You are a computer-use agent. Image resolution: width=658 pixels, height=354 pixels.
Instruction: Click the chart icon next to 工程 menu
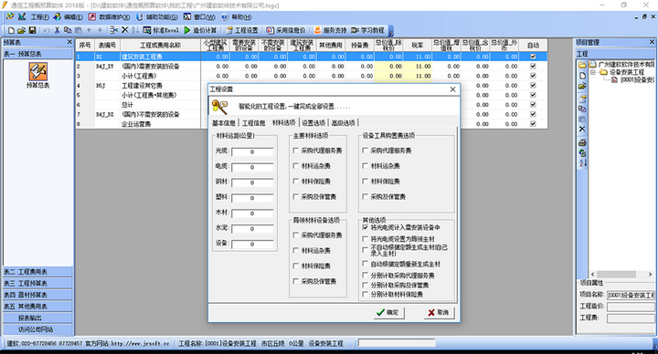(22, 16)
